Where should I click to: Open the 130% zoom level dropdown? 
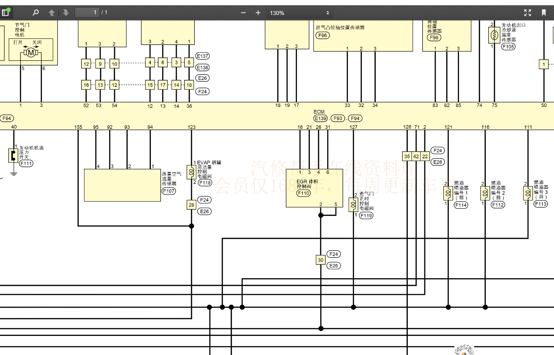294,13
